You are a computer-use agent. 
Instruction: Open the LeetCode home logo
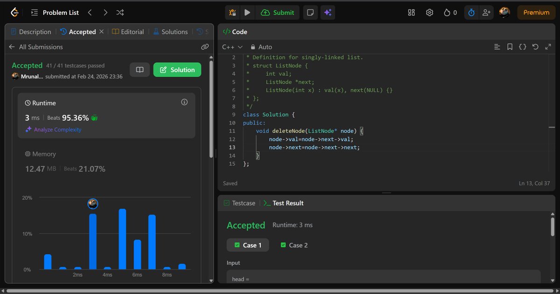pyautogui.click(x=15, y=13)
